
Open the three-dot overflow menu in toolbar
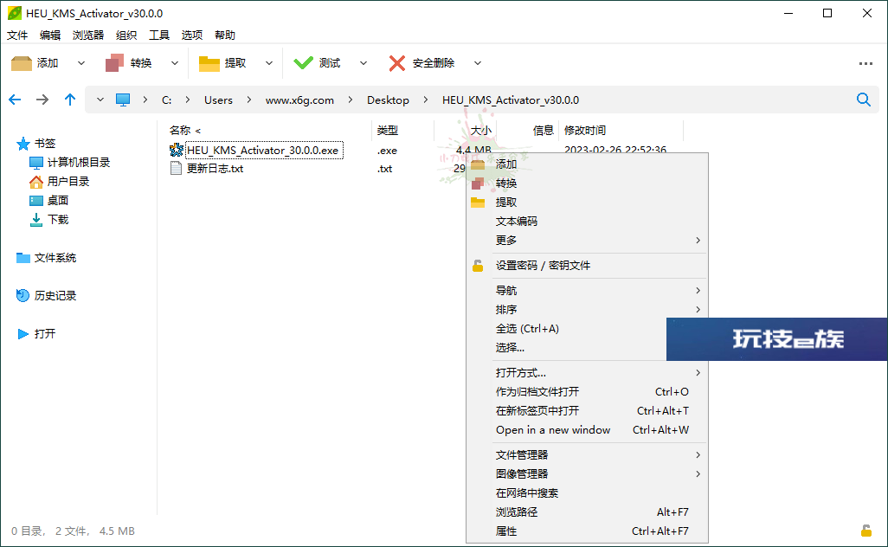point(865,63)
